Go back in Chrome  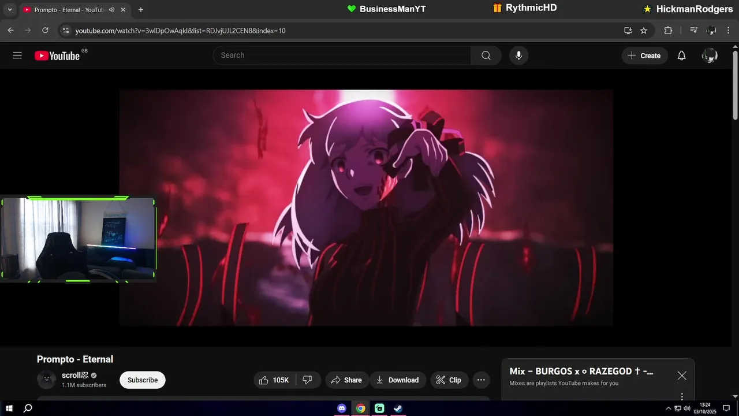(x=10, y=31)
